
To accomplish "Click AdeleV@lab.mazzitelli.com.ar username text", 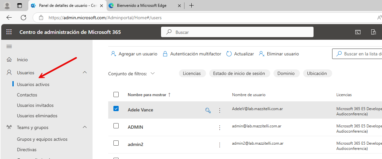I will [257, 109].
